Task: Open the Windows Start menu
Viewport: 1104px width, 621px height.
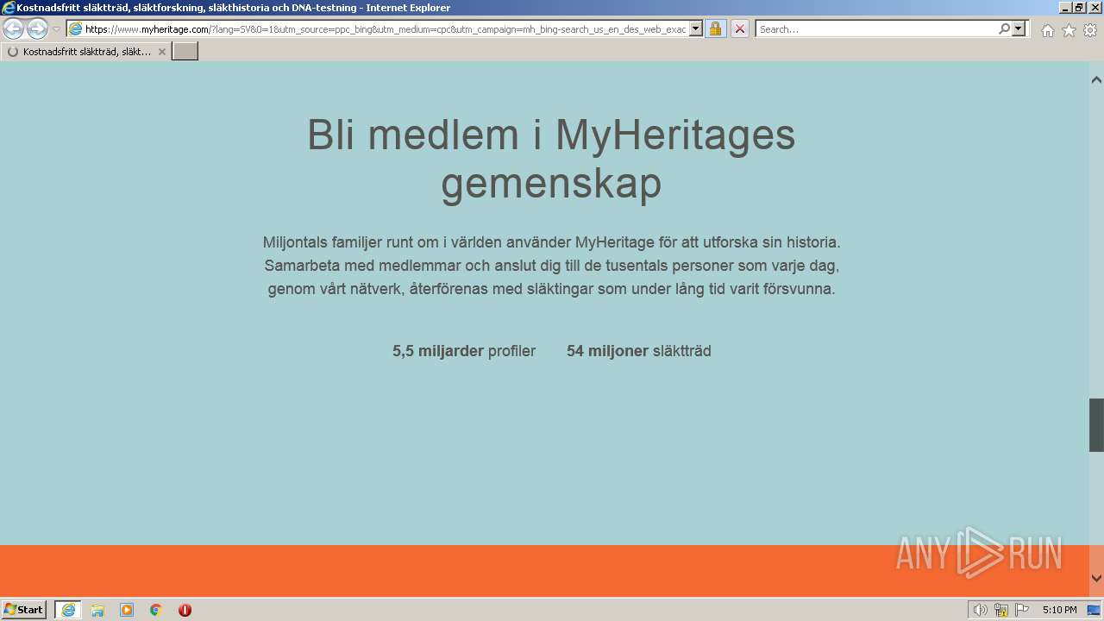Action: click(x=24, y=610)
